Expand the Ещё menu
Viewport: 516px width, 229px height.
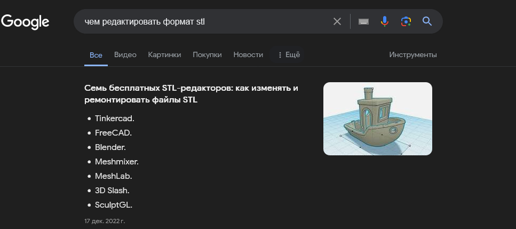point(287,54)
